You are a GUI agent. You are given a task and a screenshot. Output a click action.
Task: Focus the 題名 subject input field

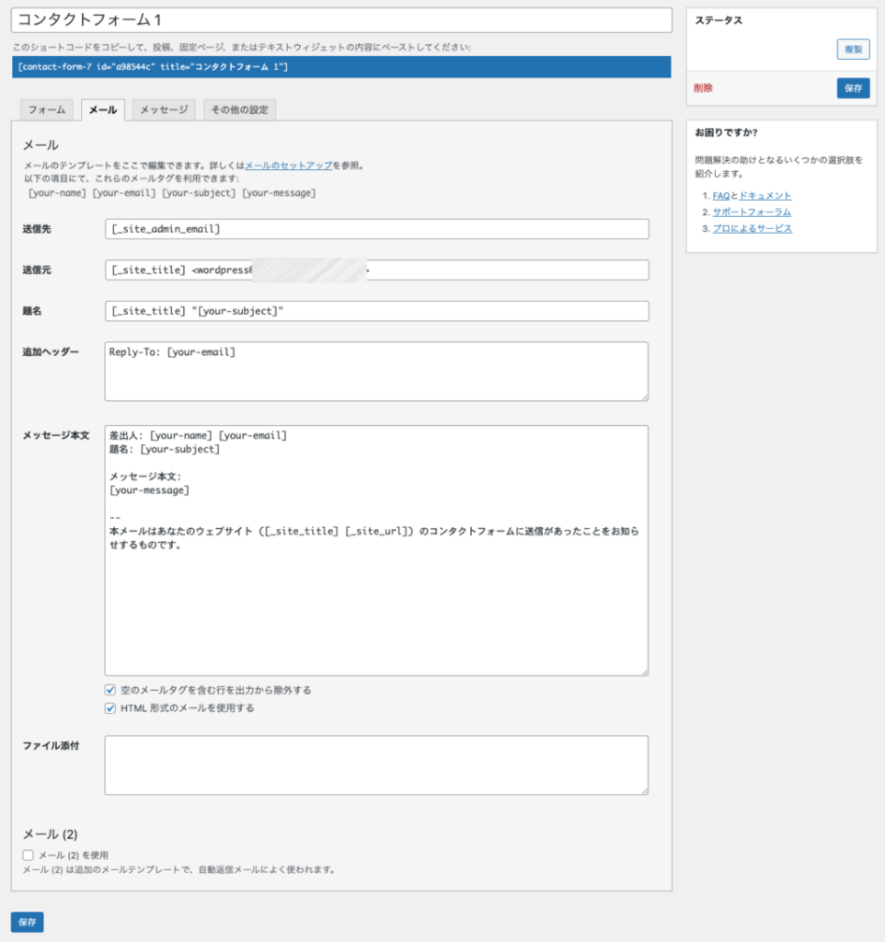pyautogui.click(x=376, y=311)
